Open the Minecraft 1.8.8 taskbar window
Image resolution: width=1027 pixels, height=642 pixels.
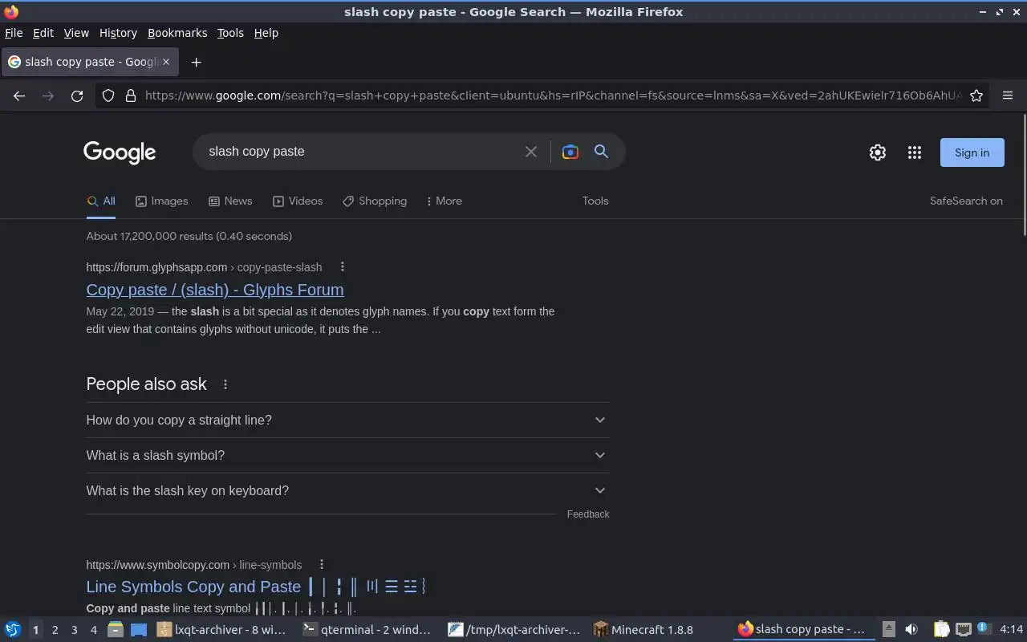click(658, 629)
